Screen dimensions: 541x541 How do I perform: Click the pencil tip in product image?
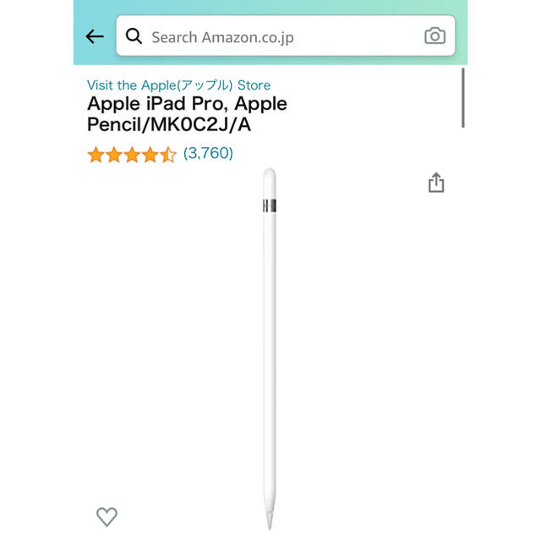tap(270, 519)
